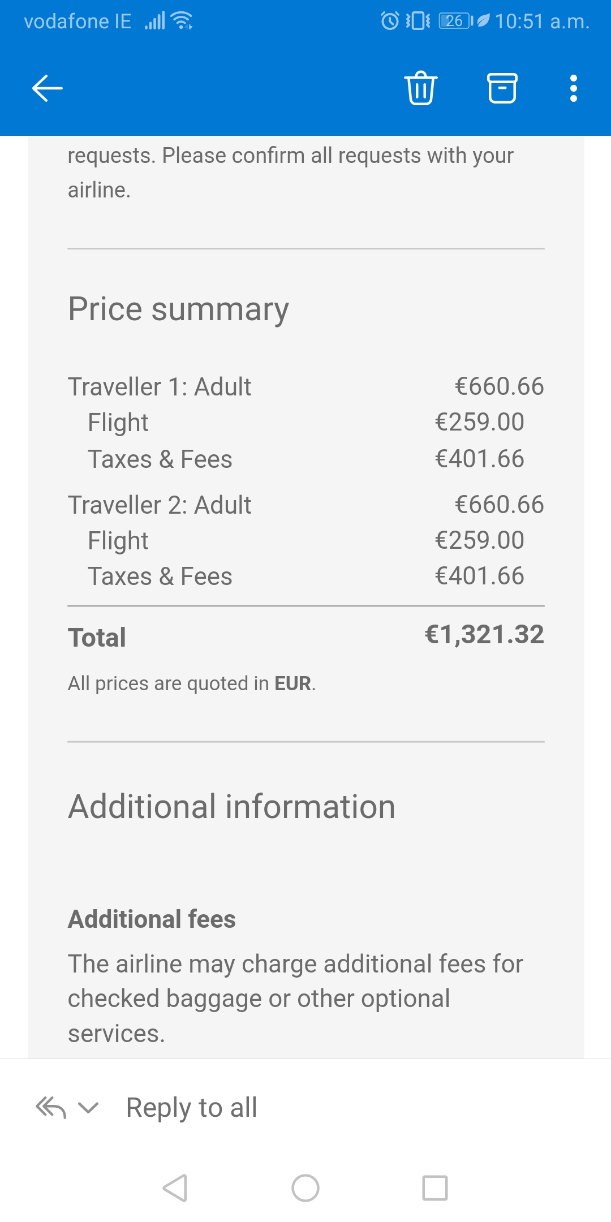Tap the Wi-Fi icon in status bar
Screen dimensions: 611x1222
(182, 21)
